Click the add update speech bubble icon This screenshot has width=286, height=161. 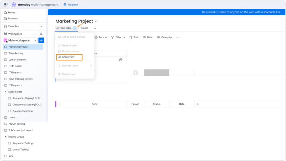point(121,60)
